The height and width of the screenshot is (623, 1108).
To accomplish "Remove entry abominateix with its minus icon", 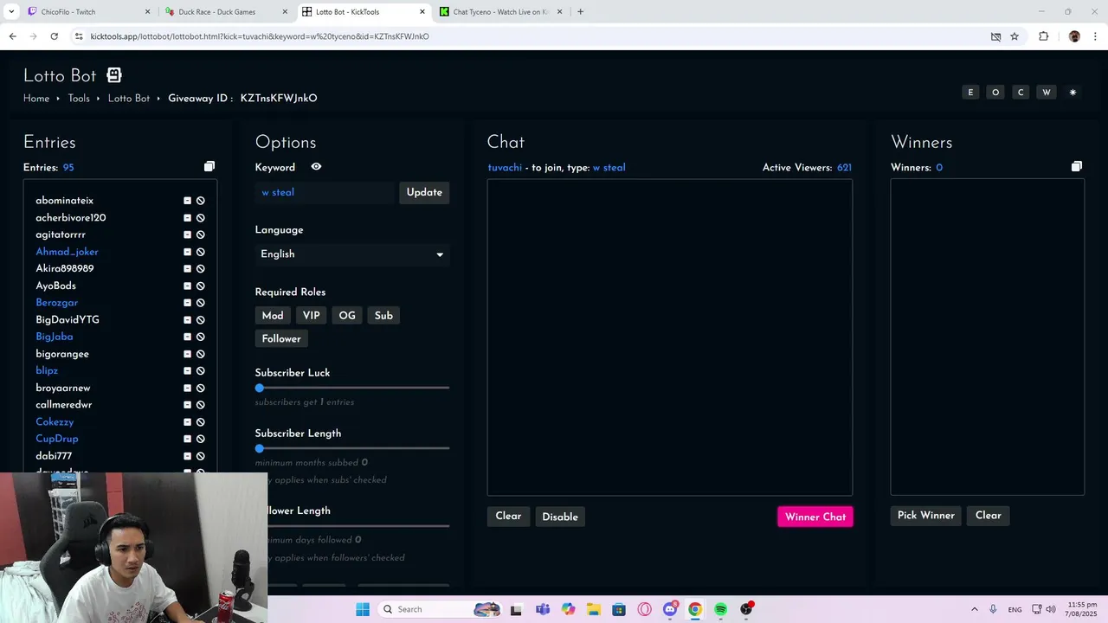I will 187,201.
